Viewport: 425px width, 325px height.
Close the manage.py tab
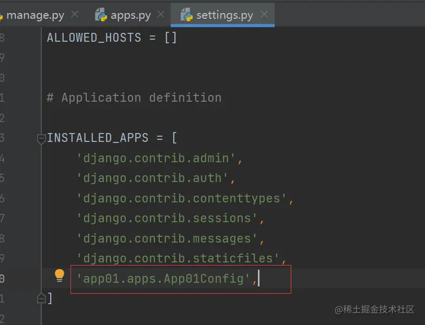75,15
